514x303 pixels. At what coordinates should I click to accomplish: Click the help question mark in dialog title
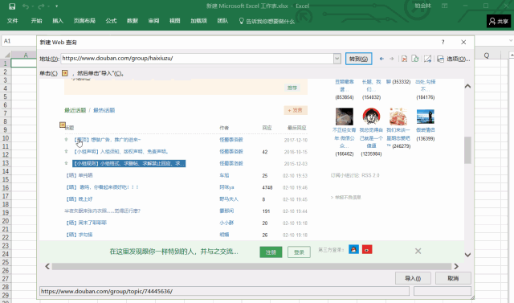click(x=443, y=42)
